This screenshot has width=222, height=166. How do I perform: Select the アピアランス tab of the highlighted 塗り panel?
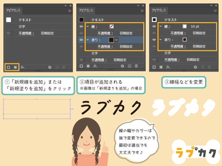tap(86, 10)
